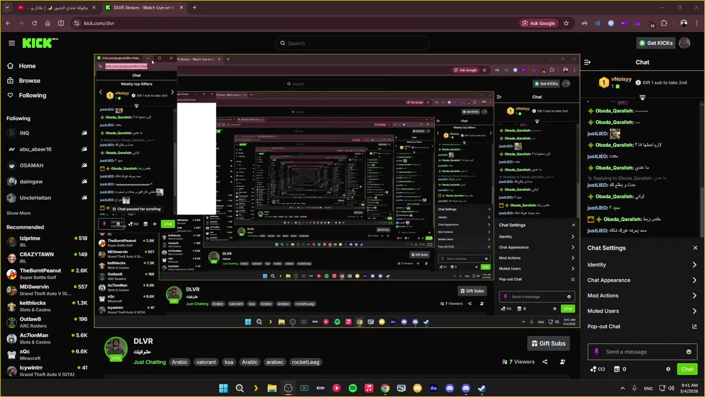This screenshot has width=705, height=397.
Task: Click the share icon next to Viewers
Action: coord(545,362)
